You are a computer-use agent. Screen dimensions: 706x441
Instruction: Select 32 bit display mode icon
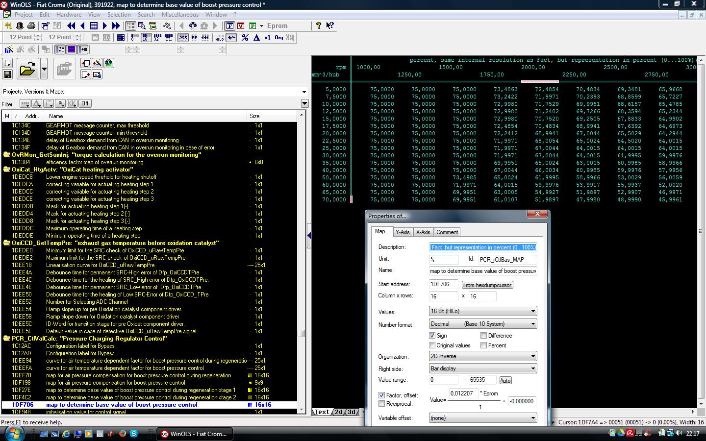pyautogui.click(x=157, y=37)
